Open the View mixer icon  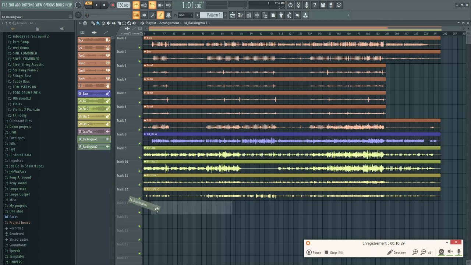tap(257, 15)
